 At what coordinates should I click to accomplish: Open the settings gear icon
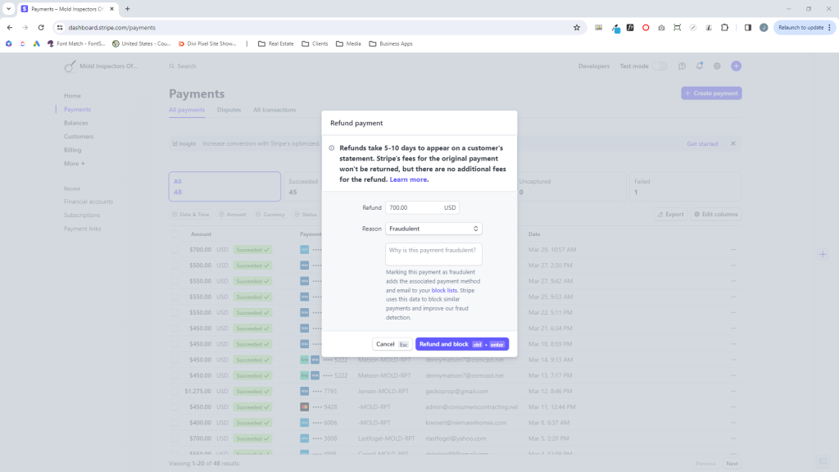point(717,66)
